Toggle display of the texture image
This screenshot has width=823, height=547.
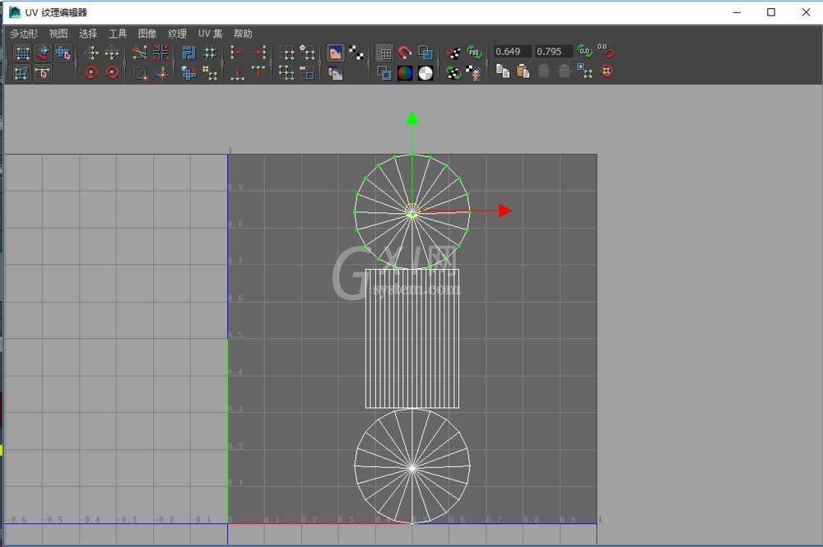(336, 53)
